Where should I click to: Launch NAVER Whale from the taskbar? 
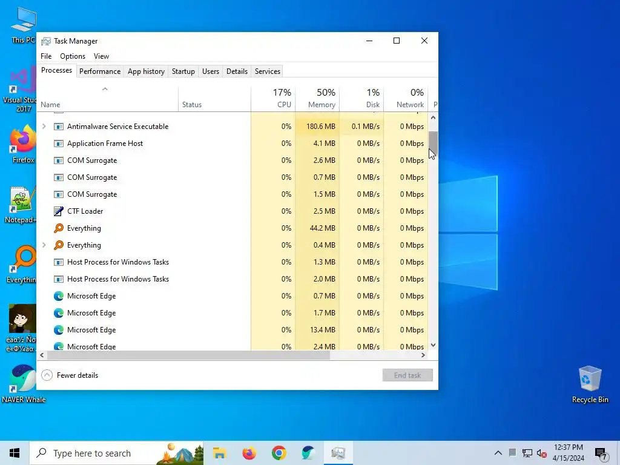[x=308, y=453]
